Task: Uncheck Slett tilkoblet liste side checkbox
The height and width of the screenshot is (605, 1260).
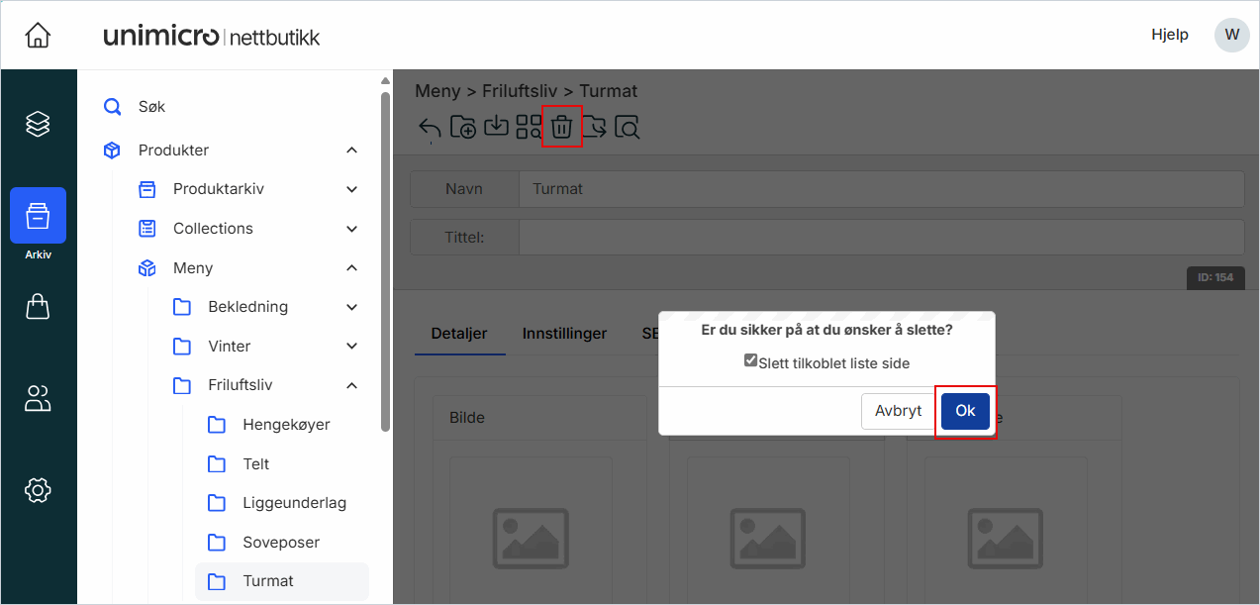Action: [750, 361]
